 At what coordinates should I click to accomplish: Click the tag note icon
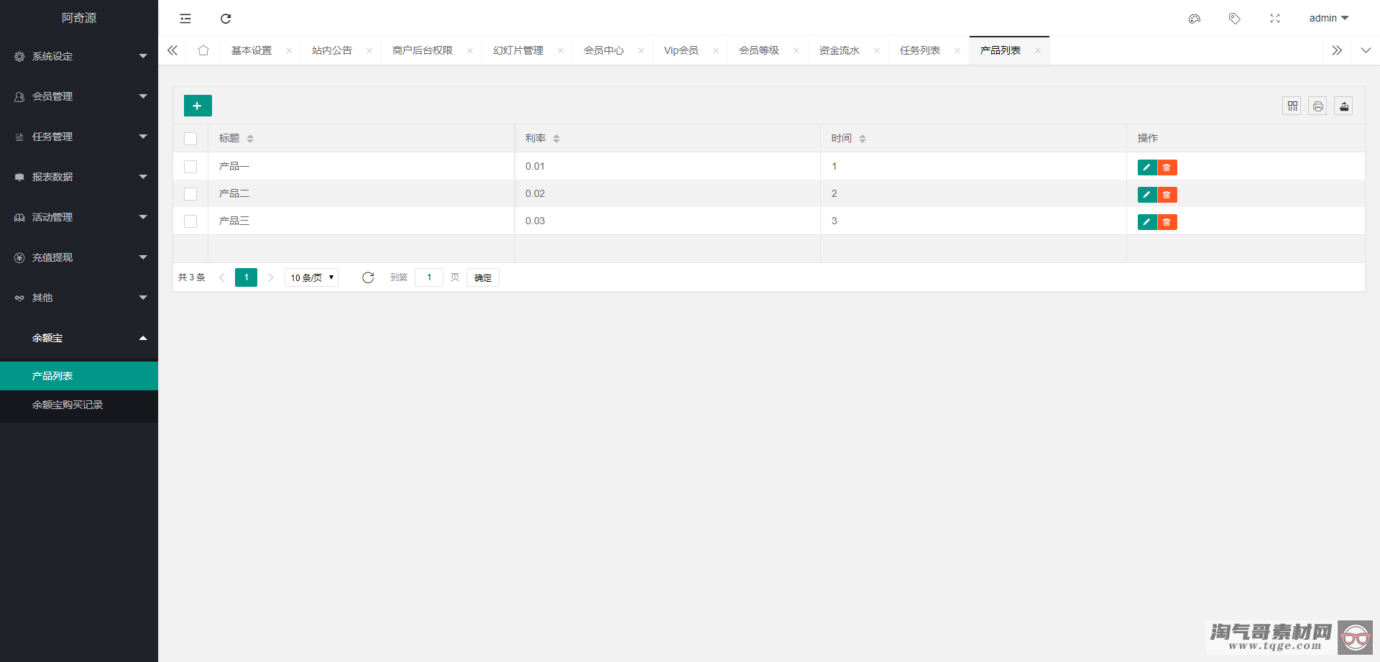[x=1235, y=19]
